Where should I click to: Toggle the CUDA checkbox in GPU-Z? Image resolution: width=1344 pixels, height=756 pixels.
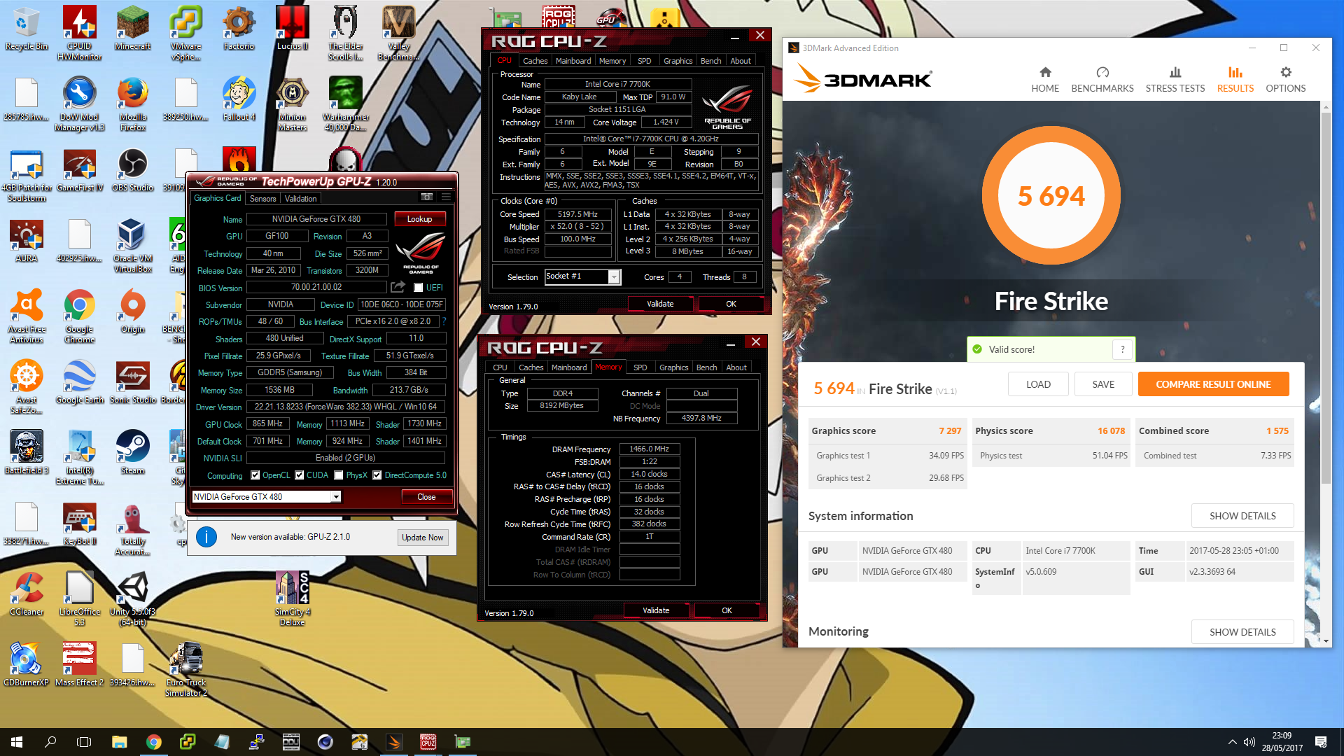click(x=300, y=475)
